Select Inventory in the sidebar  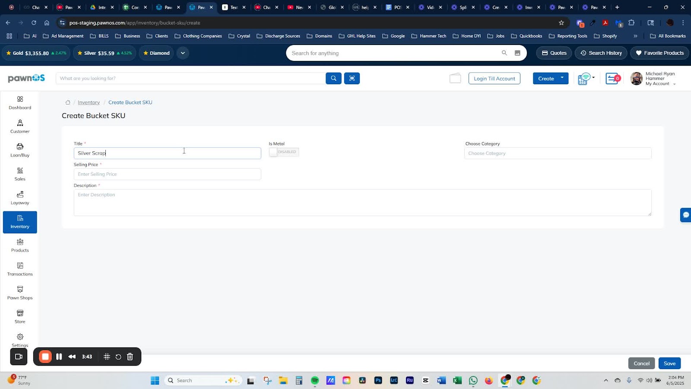point(20,222)
